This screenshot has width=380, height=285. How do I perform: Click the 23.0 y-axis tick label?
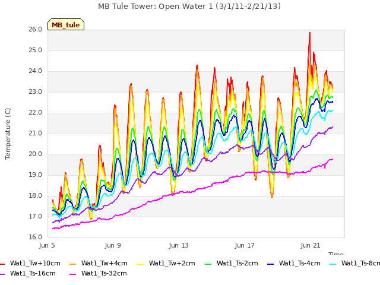click(36, 92)
